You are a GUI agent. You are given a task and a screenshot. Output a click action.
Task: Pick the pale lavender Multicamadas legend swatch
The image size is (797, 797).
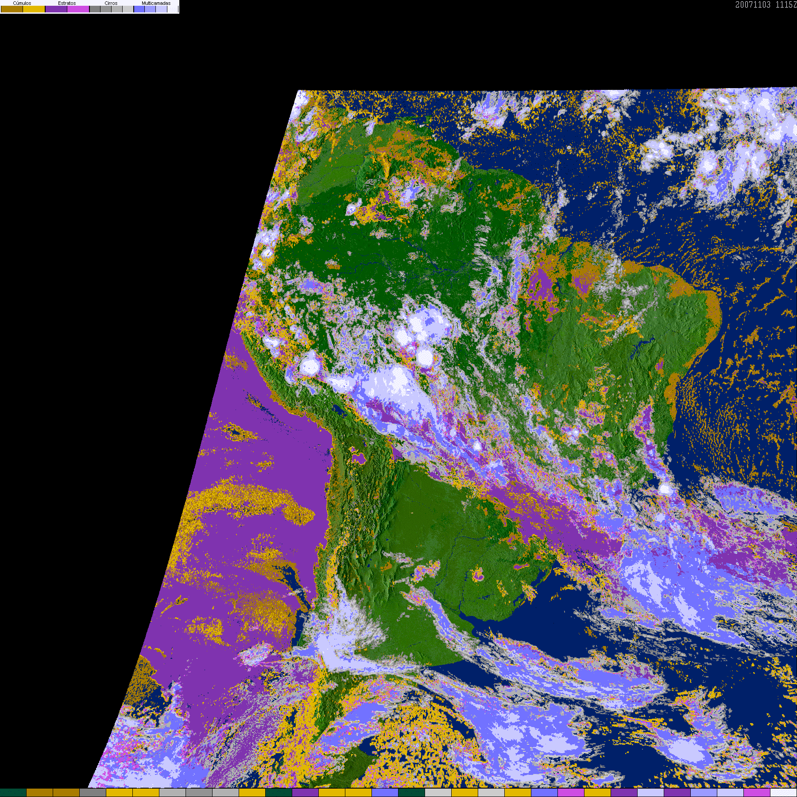click(x=161, y=9)
